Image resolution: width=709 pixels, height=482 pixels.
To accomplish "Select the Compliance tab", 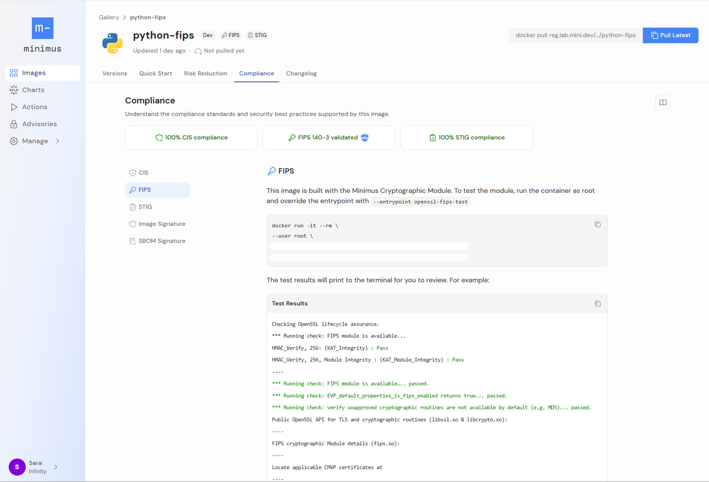I will point(257,73).
